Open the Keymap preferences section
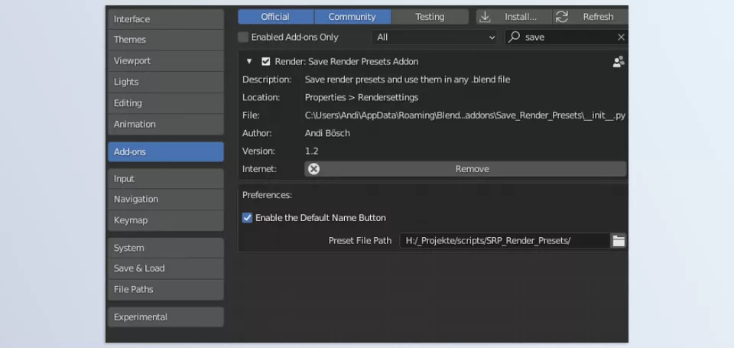The height and width of the screenshot is (348, 734). [x=166, y=220]
